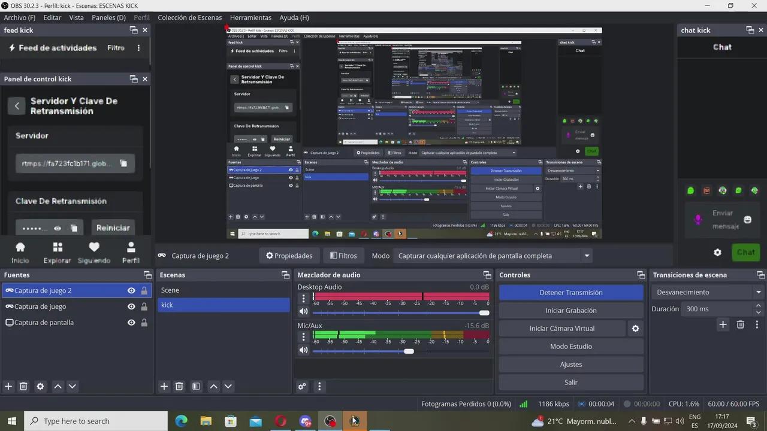Open the capture Modo dropdown

586,256
